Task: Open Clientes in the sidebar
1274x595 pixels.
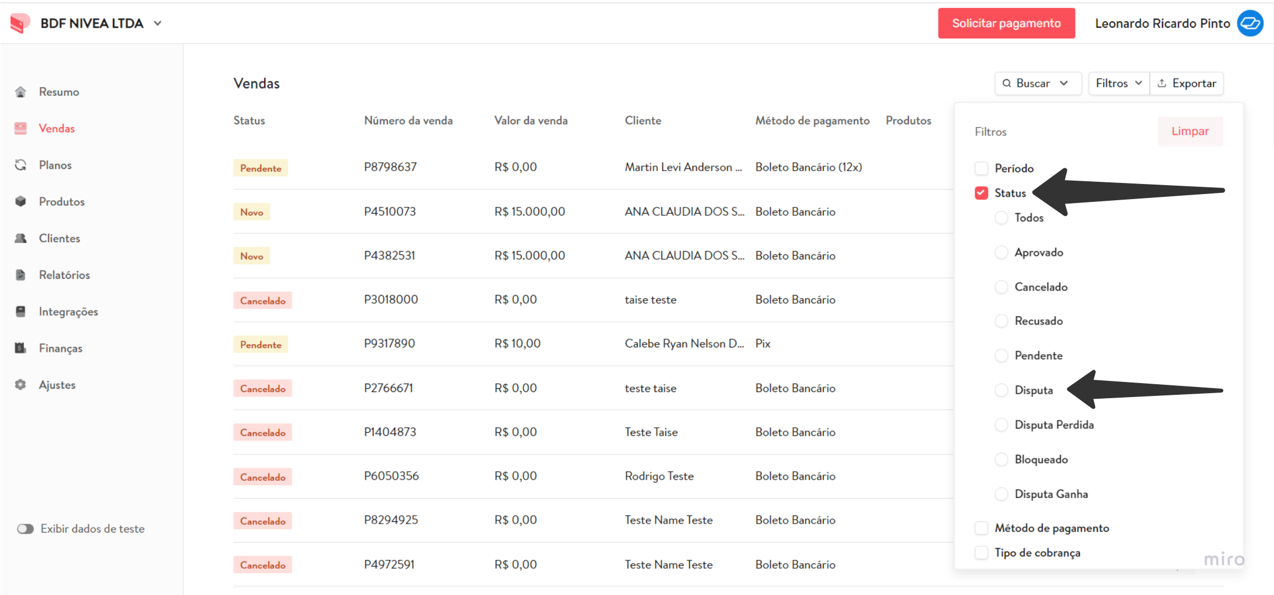Action: click(60, 239)
